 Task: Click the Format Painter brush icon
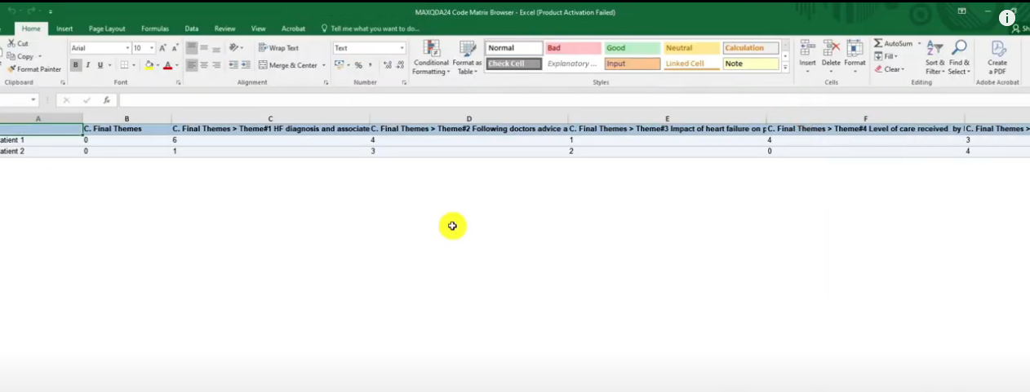click(x=11, y=69)
